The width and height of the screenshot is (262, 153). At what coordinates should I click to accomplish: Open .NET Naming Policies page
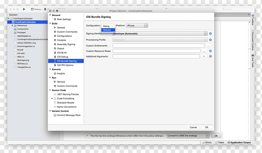click(x=68, y=94)
